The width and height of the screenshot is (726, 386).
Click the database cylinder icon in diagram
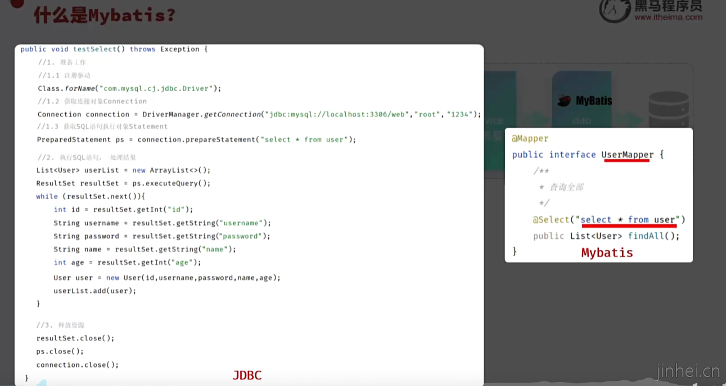(668, 109)
